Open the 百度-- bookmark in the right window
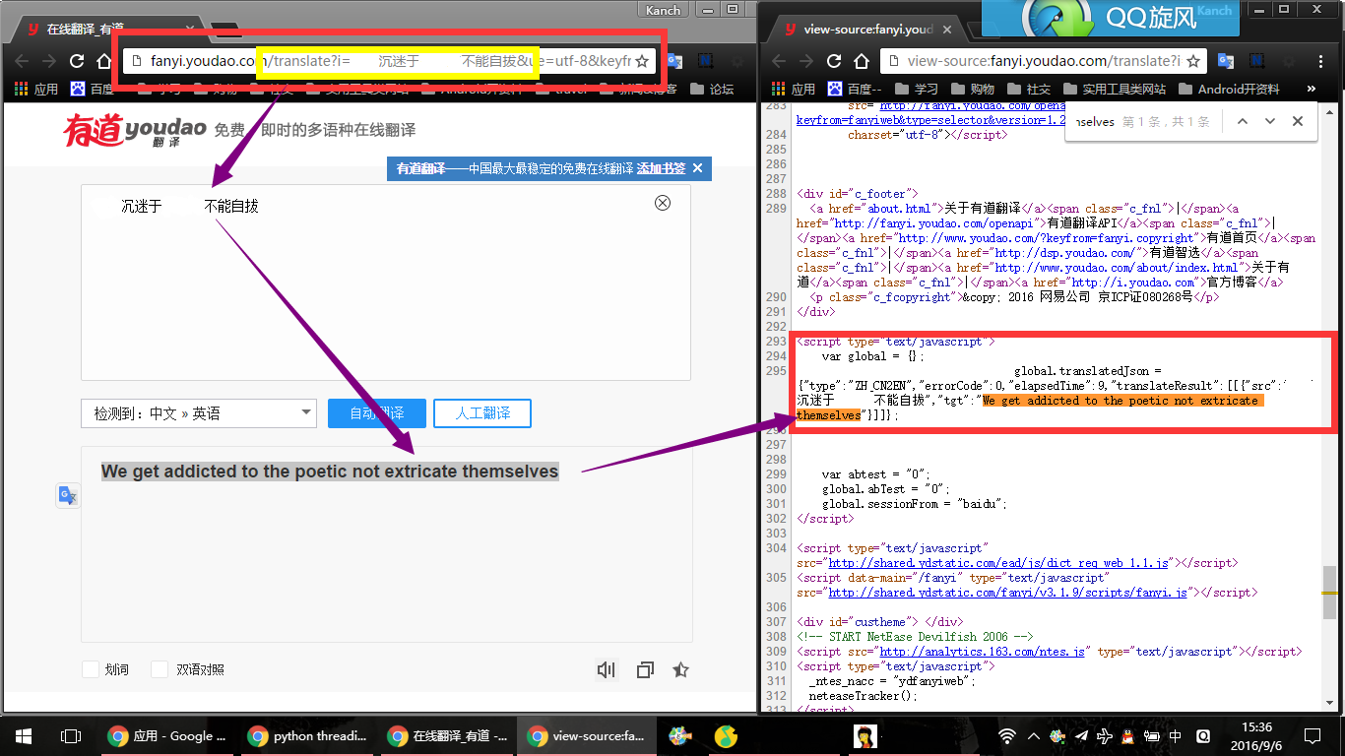The image size is (1345, 756). pos(855,89)
